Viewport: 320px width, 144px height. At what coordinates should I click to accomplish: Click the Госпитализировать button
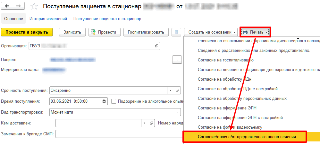(x=146, y=32)
